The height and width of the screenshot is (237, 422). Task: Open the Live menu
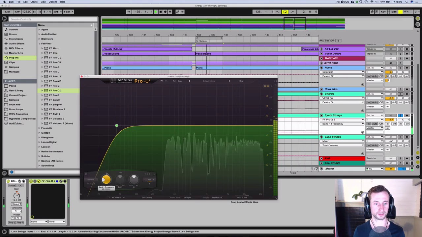tap(11, 2)
